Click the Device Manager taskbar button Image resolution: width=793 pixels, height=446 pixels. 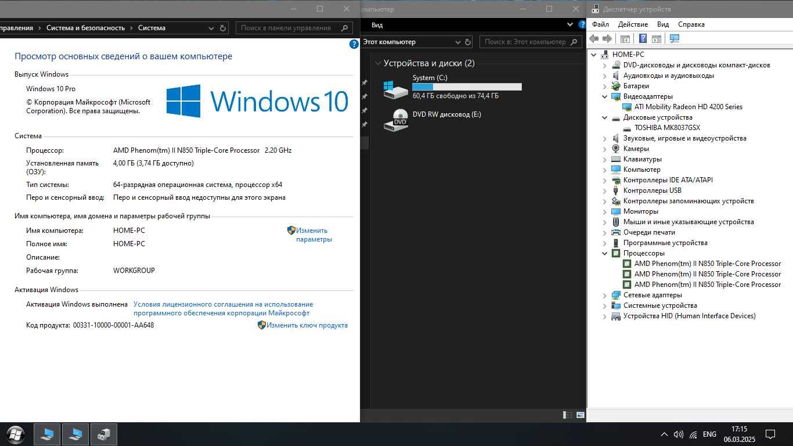click(x=104, y=434)
